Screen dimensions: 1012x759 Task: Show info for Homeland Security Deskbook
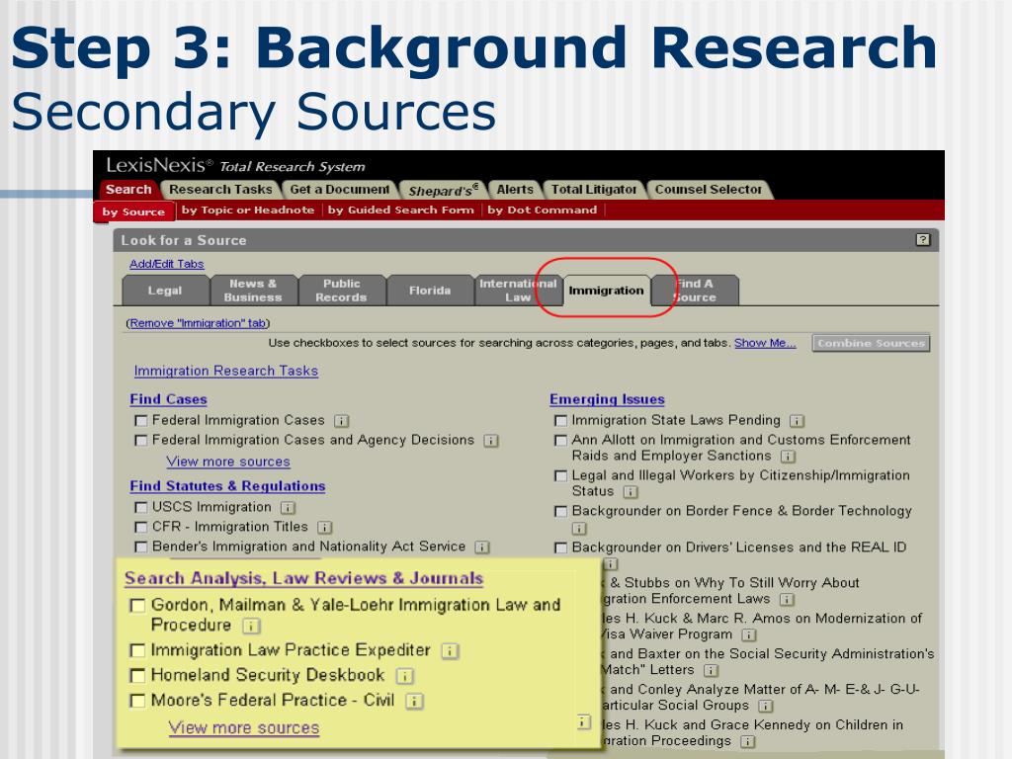404,676
